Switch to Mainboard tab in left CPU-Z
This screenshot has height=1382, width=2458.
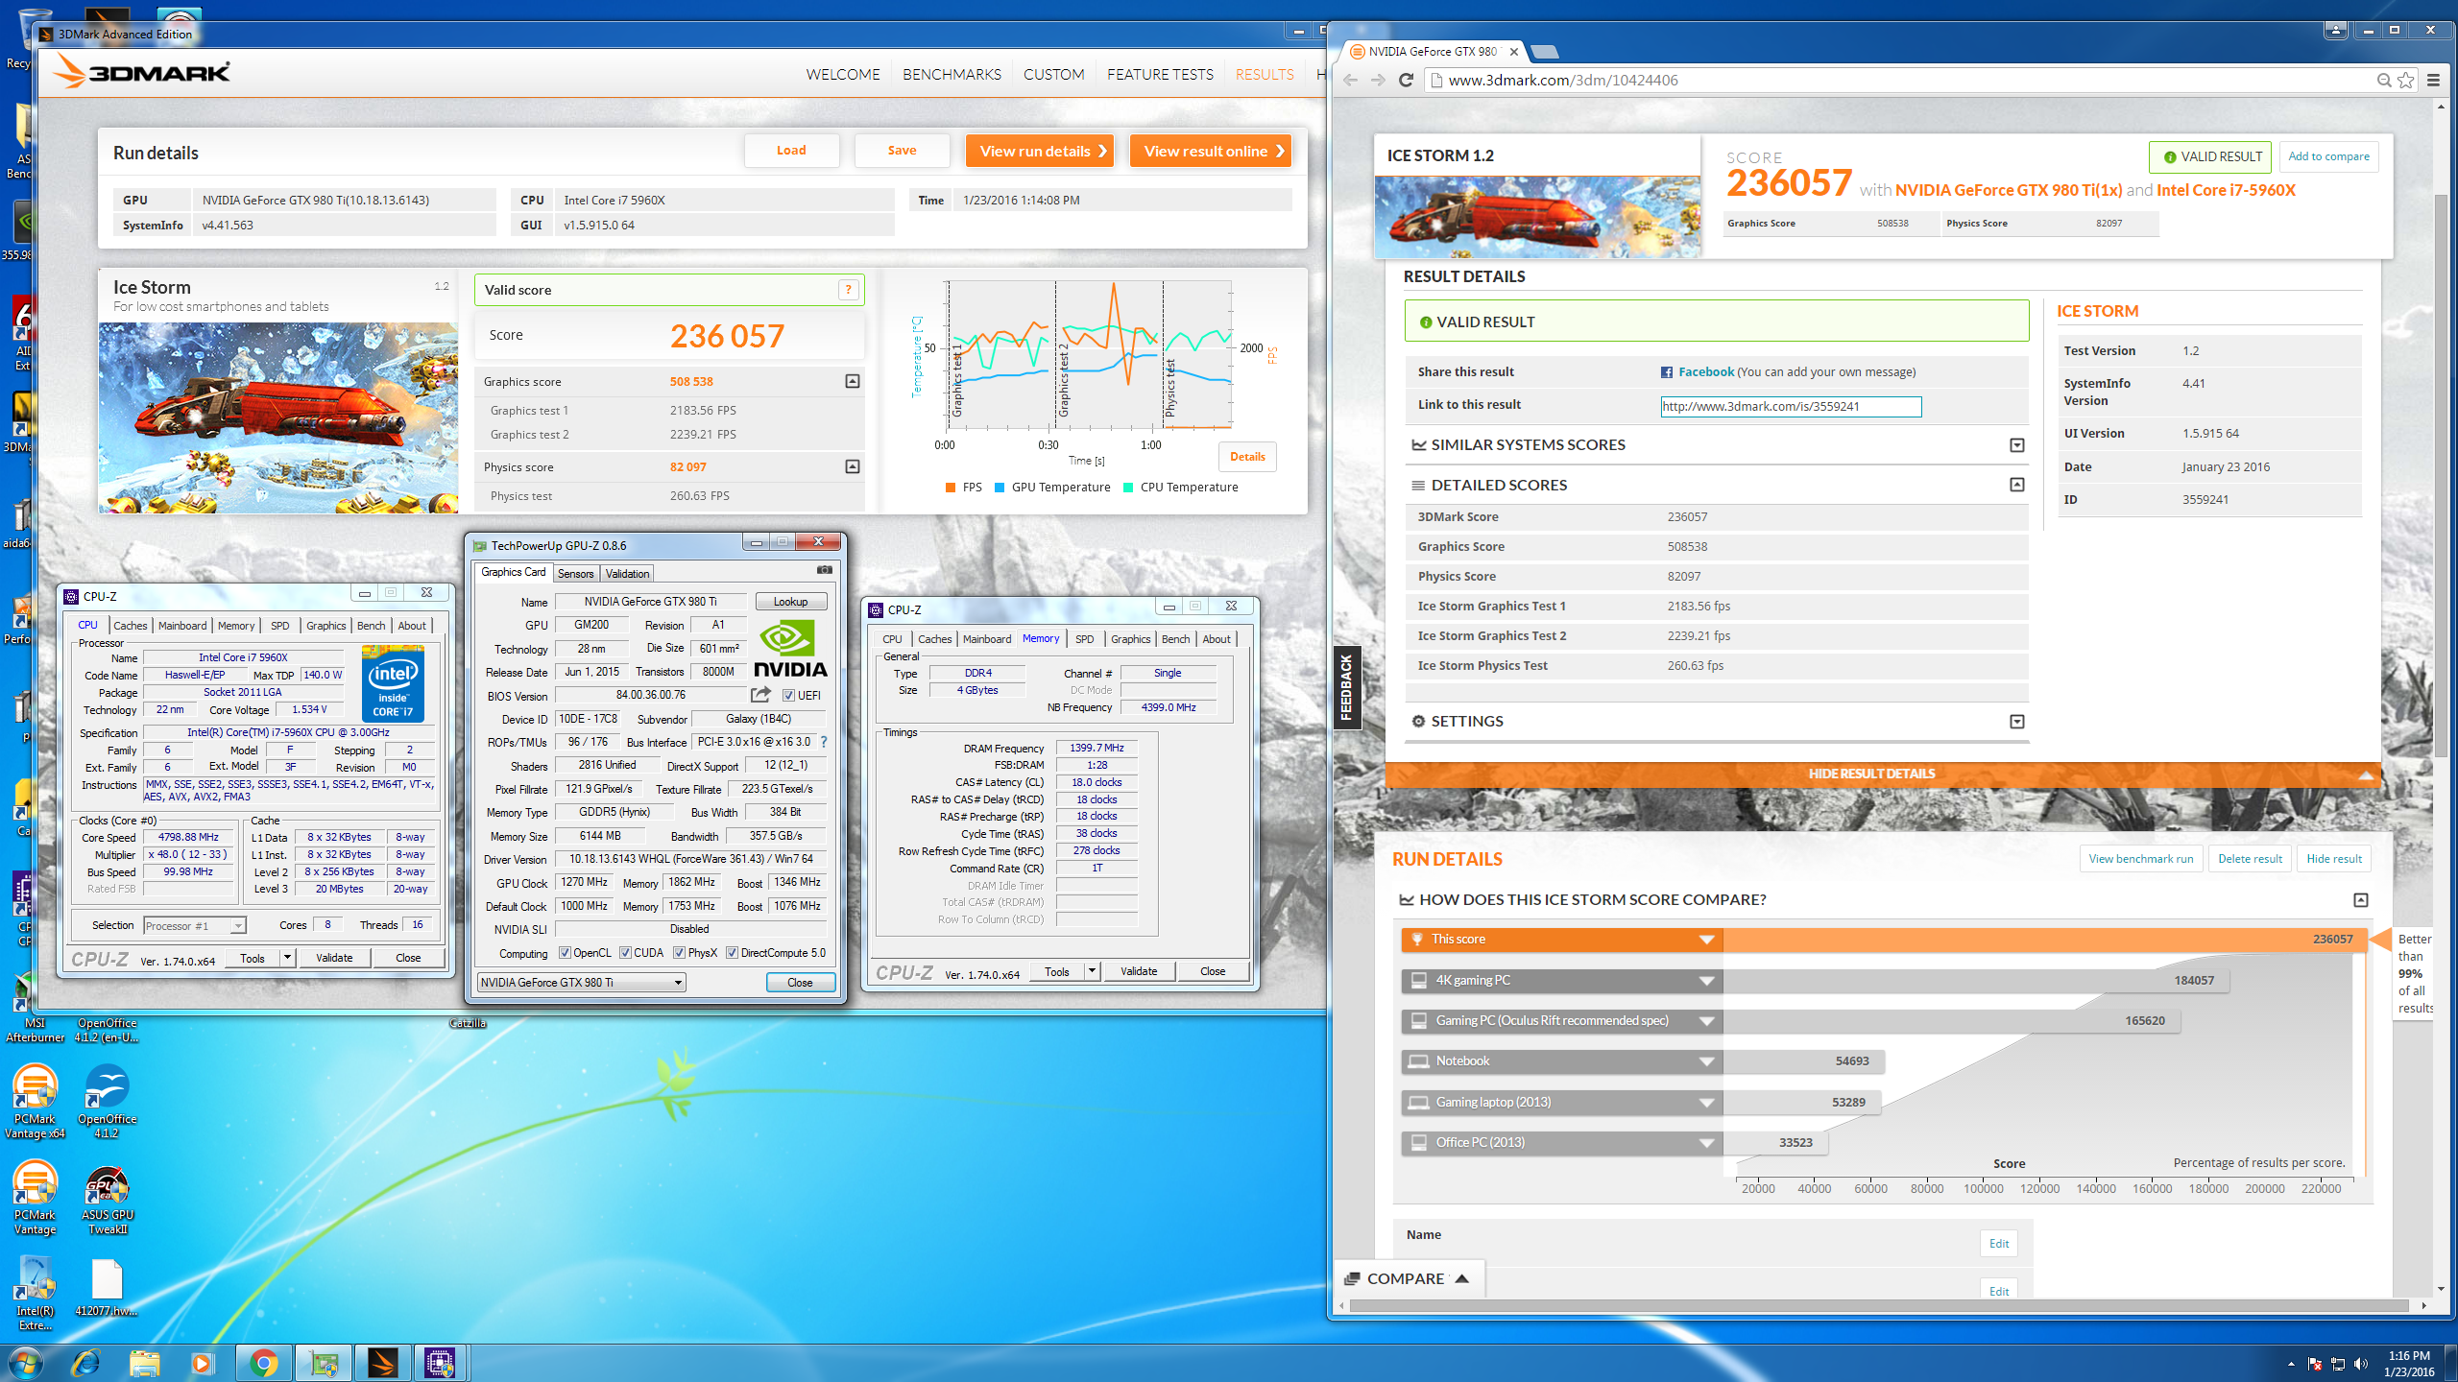tap(182, 626)
